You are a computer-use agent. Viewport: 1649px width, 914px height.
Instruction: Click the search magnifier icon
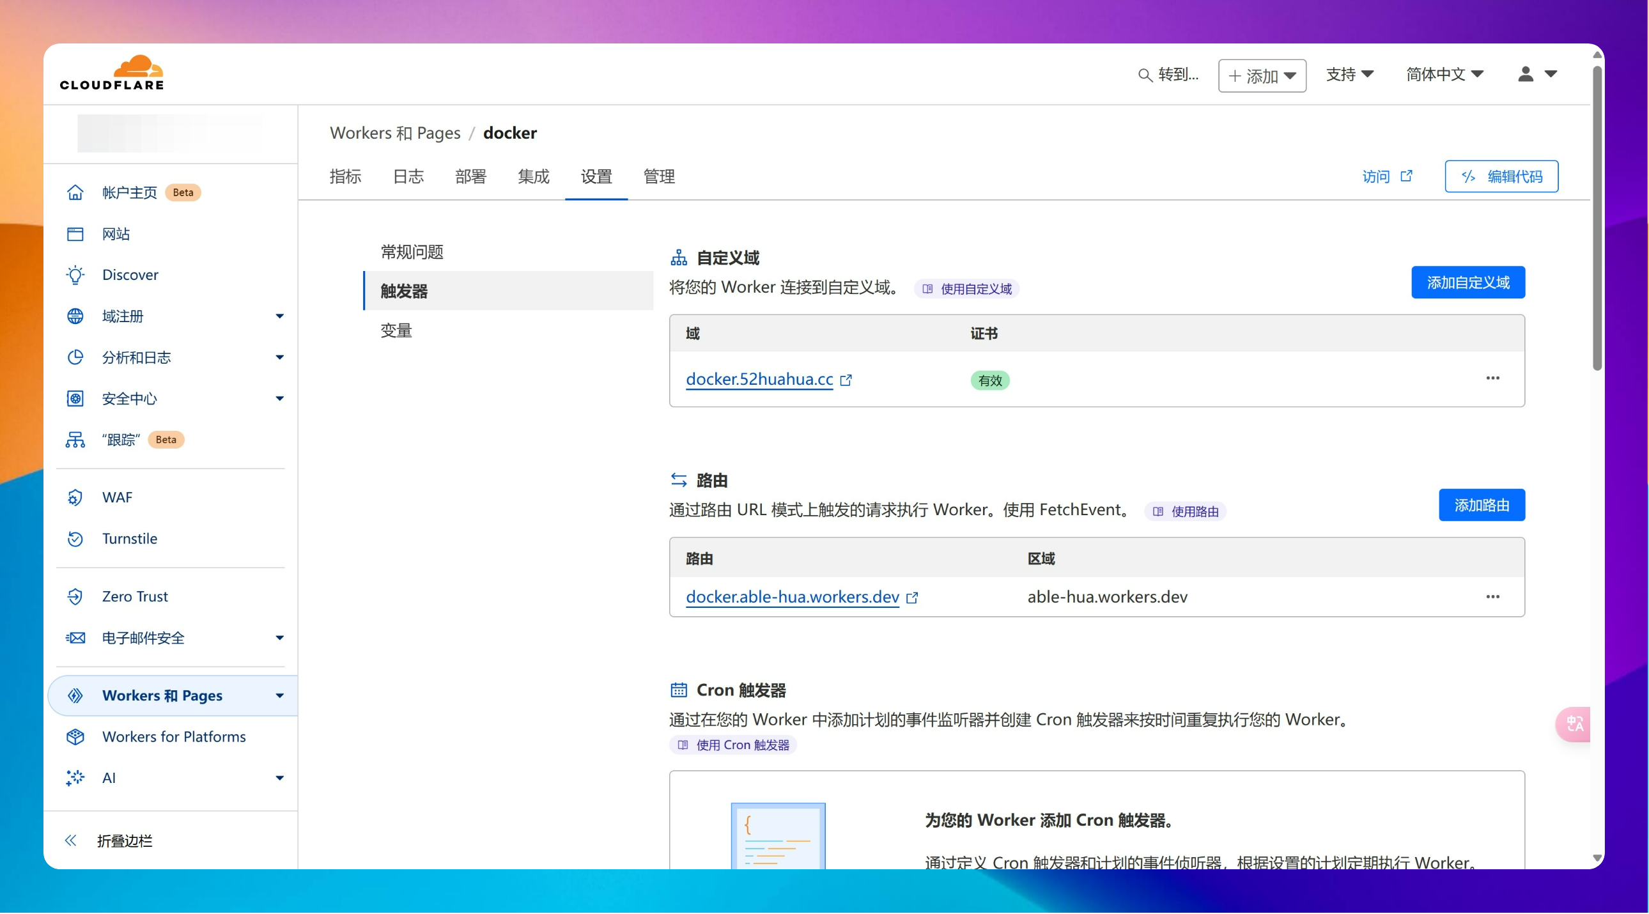[1145, 75]
